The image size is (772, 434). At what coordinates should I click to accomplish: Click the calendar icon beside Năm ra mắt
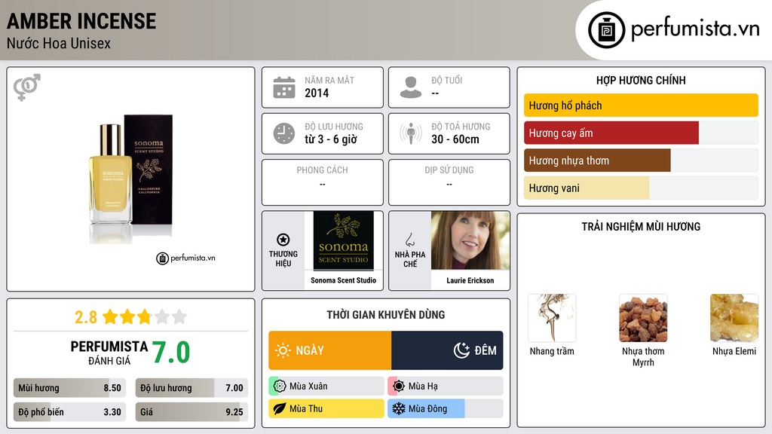point(284,87)
